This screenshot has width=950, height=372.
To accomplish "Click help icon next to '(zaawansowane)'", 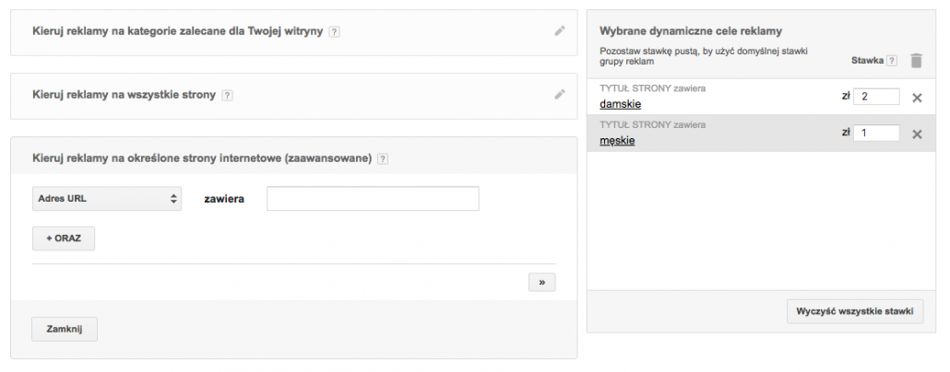I will (x=383, y=158).
